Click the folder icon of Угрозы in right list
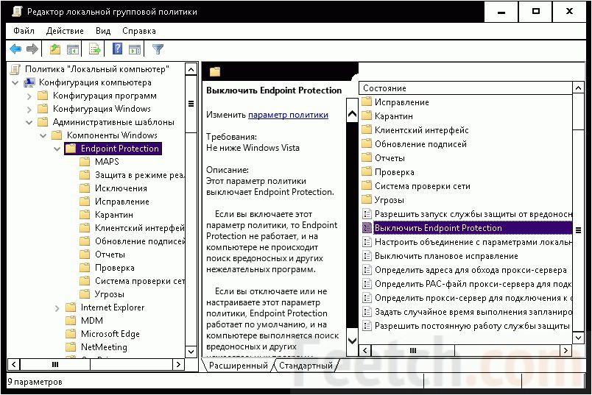Screen dimensions: 592x395 367,199
